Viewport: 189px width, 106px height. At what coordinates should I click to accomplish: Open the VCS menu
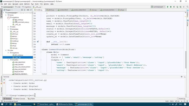click(41, 4)
